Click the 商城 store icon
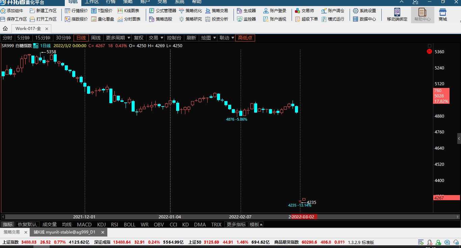This screenshot has height=248, width=461. tap(442, 13)
